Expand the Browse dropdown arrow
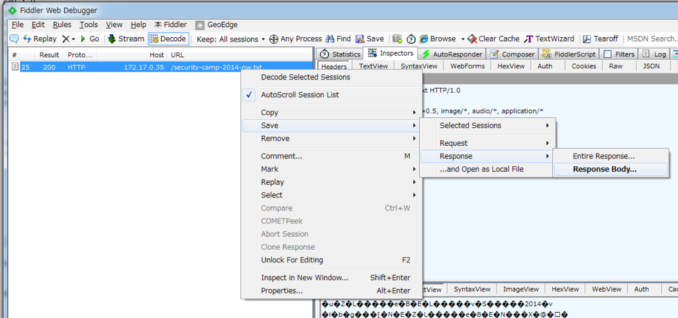Screen dimensions: 678x318 click(462, 39)
